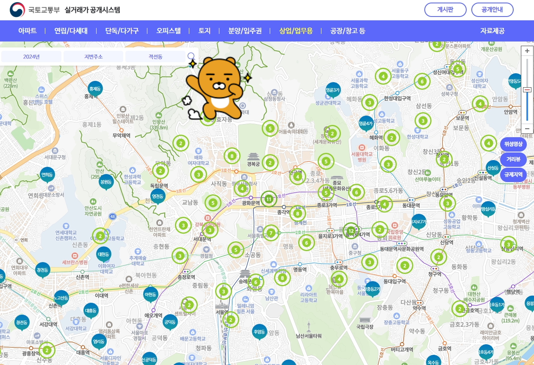
Task: Click the 남산서울타워 map label
Action: (x=309, y=336)
